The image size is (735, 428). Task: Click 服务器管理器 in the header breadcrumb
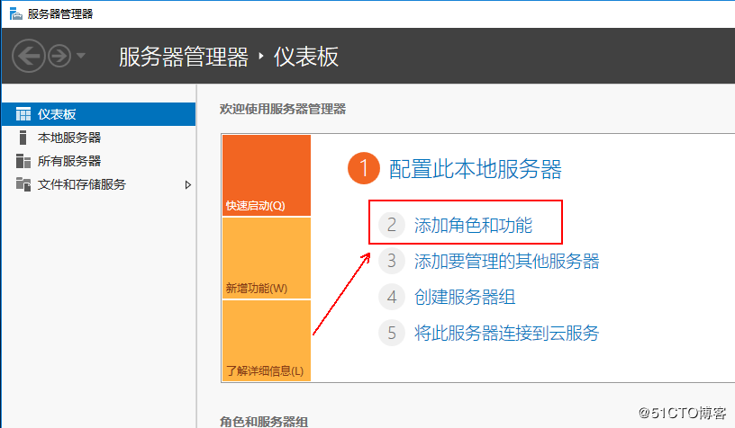183,57
